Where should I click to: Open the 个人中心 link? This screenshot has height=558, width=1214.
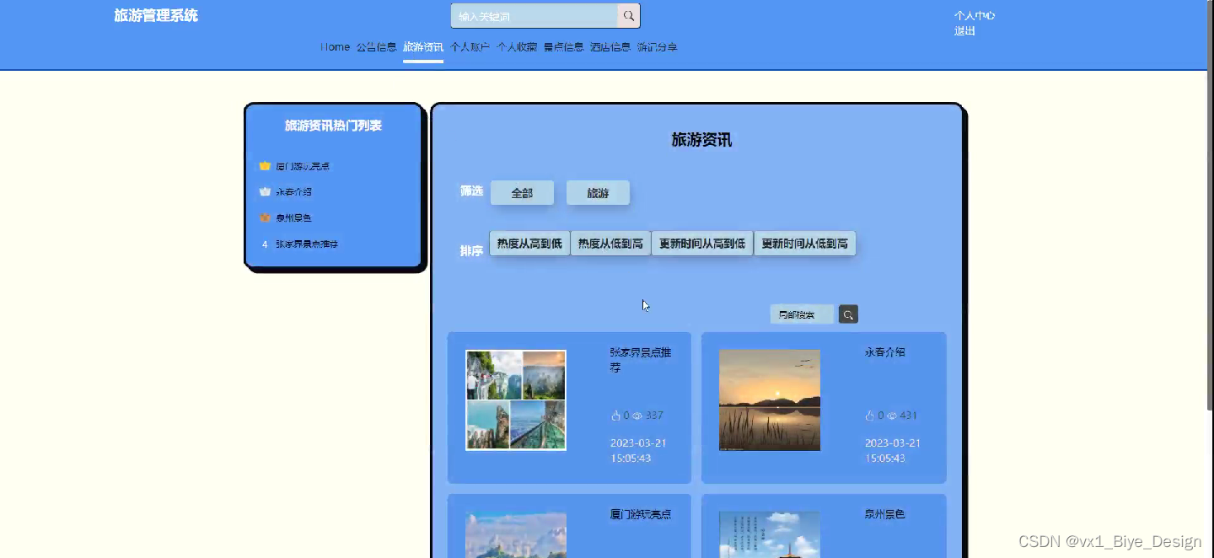pos(975,16)
